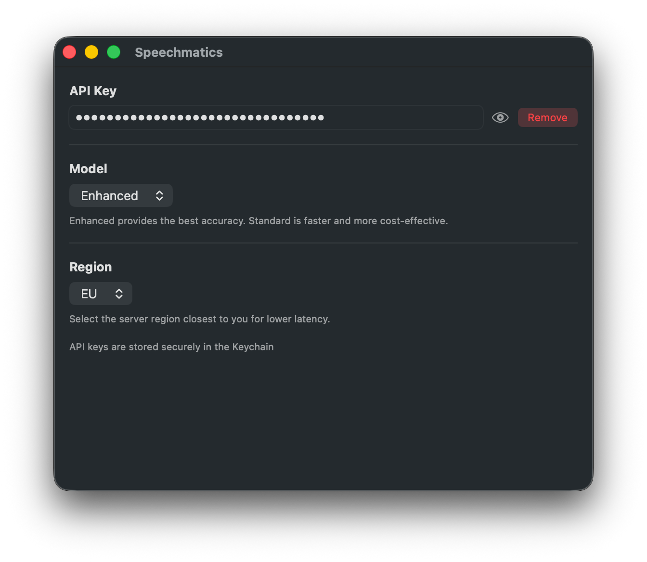Click inside the API Key input field

tap(276, 117)
